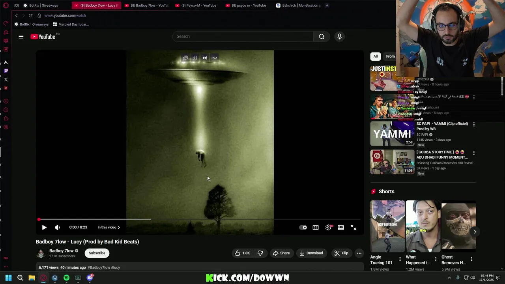This screenshot has width=505, height=284.
Task: Toggle the RGX overlay button
Action: 214,58
